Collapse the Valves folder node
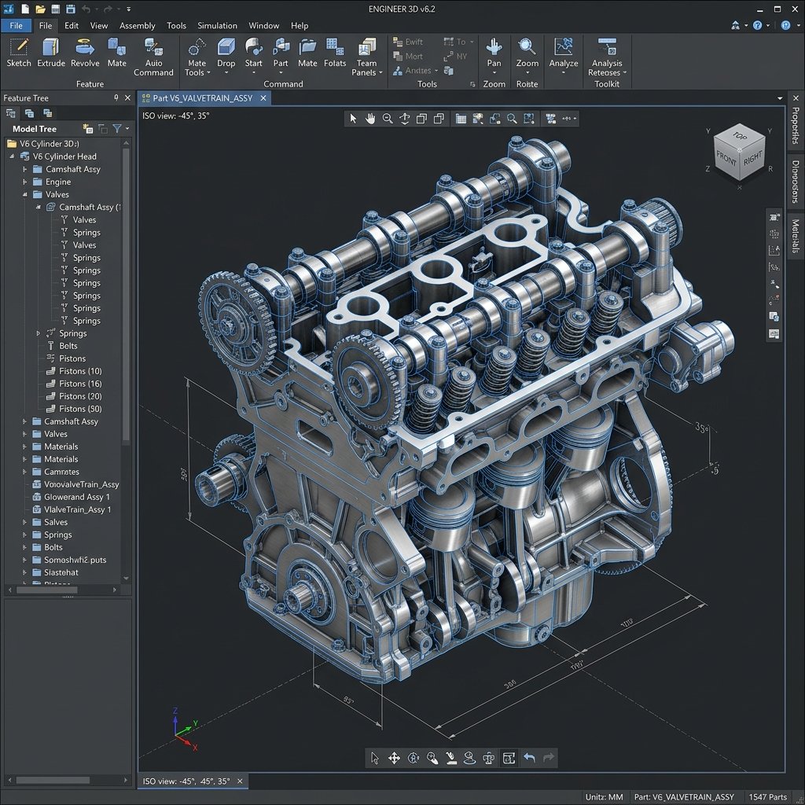The width and height of the screenshot is (805, 805). [x=24, y=195]
